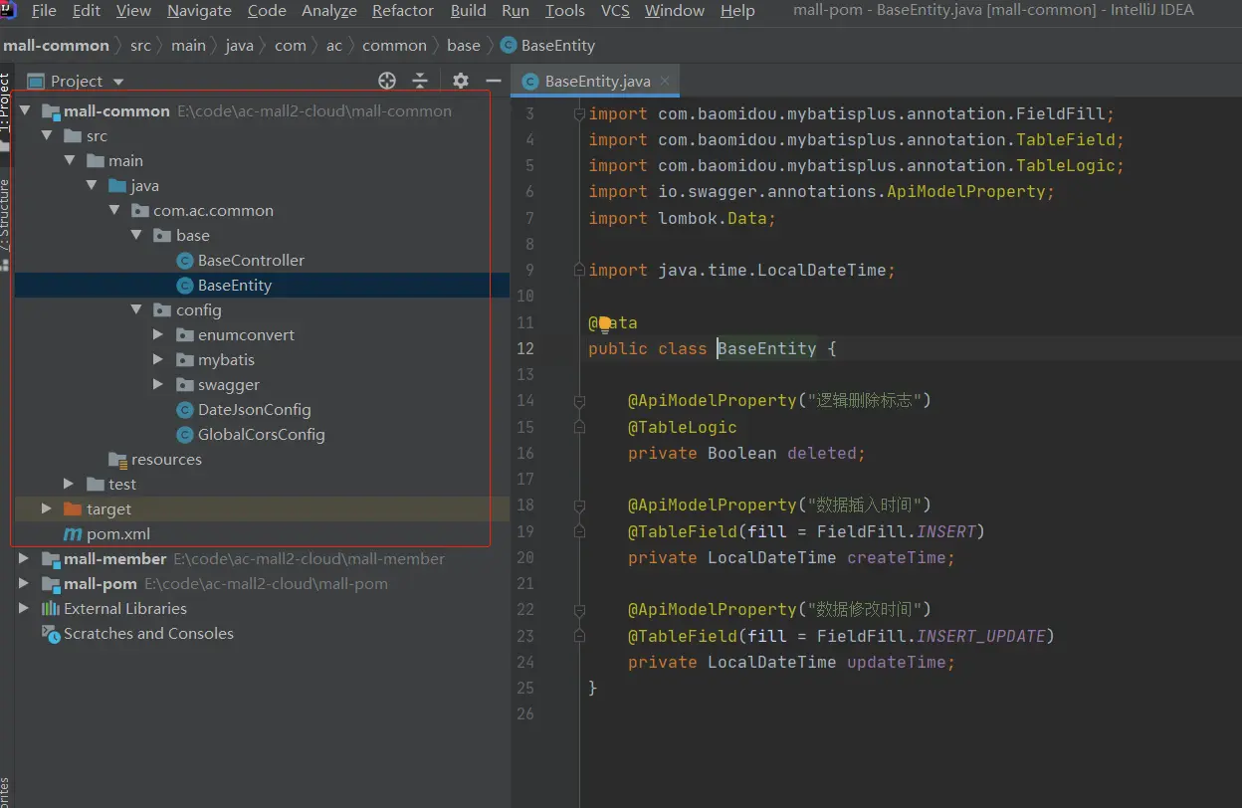Expand the mybatis package
Image resolution: width=1242 pixels, height=808 pixels.
tap(158, 360)
